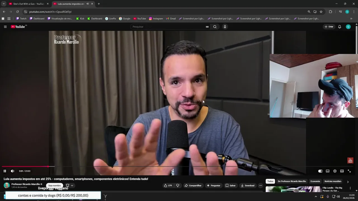Open more actions ellipsis below video

click(x=260, y=186)
